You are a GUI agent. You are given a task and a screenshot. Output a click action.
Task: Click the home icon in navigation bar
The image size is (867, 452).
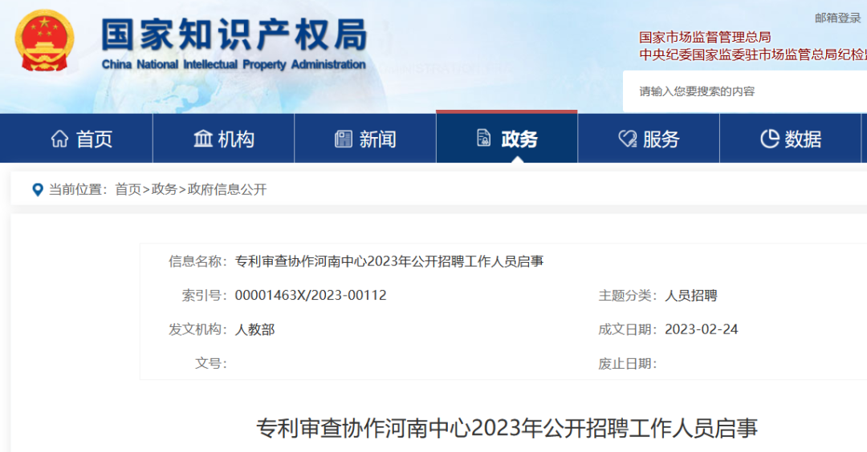59,139
